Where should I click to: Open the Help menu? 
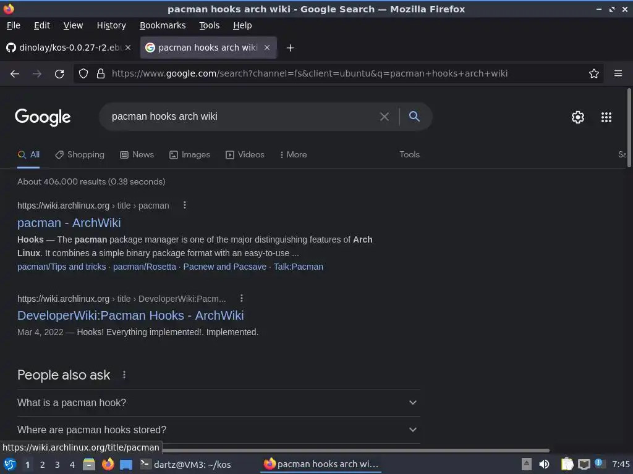point(242,25)
